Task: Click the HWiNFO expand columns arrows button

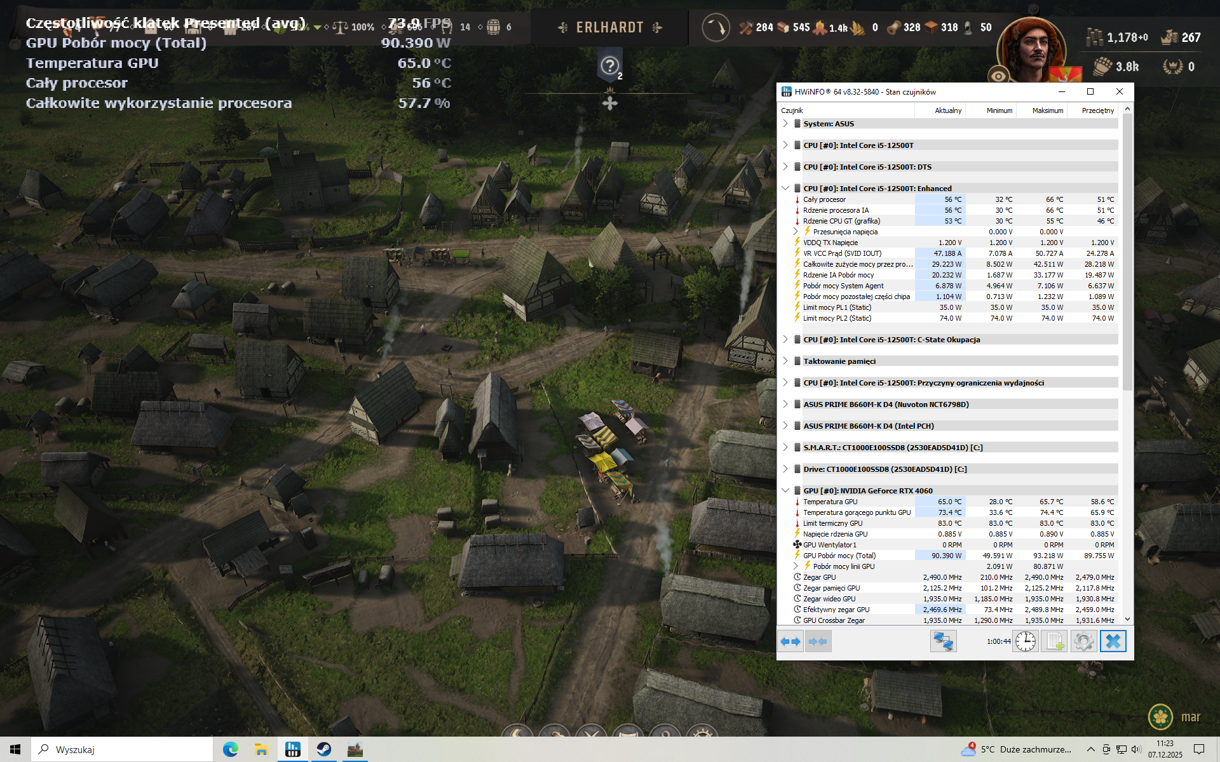Action: (790, 641)
